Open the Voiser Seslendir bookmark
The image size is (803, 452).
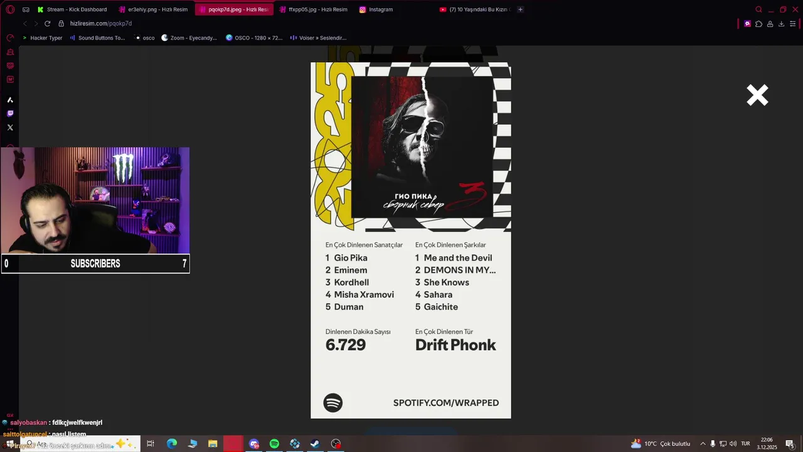[318, 38]
